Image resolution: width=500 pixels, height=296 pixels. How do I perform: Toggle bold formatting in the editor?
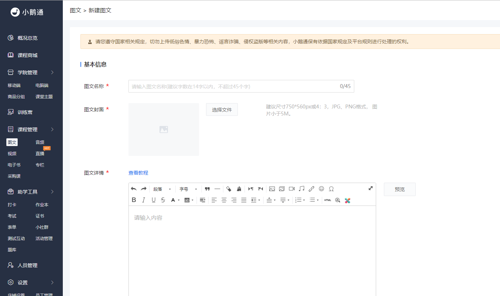(x=134, y=200)
